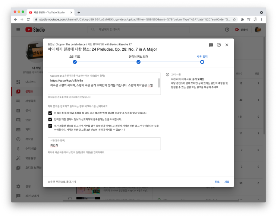Click the browser back arrow
Viewport: 277px width, 217px height.
[x=16, y=19]
